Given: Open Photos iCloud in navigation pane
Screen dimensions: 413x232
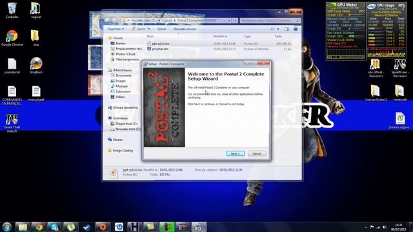Looking at the screenshot, I should 125,54.
